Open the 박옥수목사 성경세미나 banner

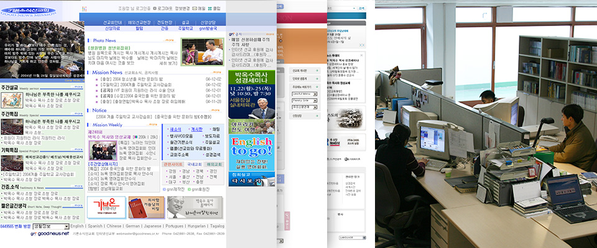(x=251, y=94)
